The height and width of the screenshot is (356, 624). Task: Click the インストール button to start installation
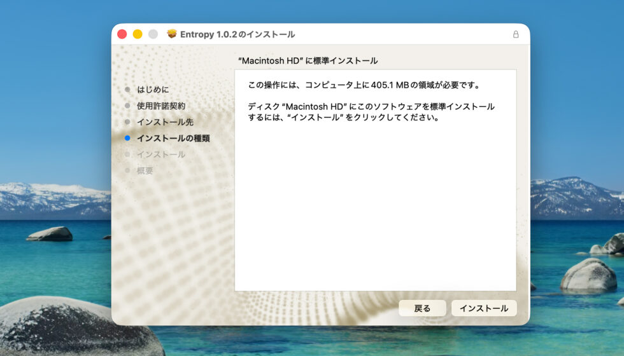click(484, 308)
